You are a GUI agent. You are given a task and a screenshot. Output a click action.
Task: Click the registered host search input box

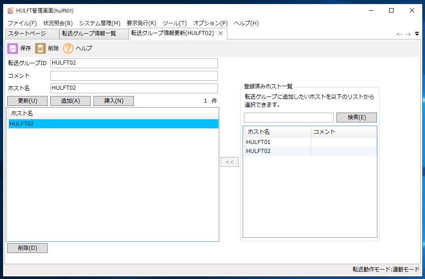tap(289, 118)
